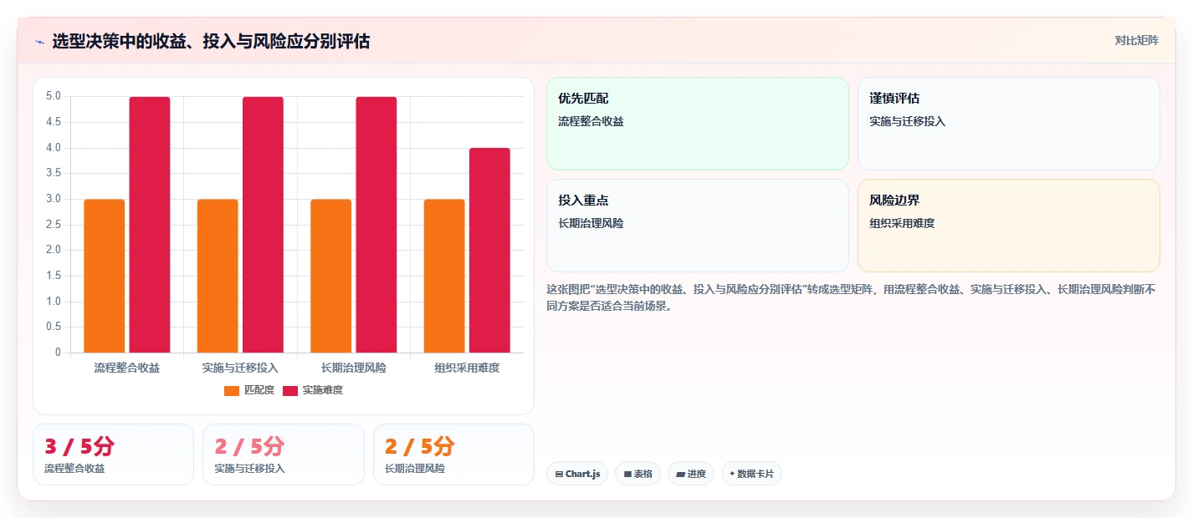Click the orange bar for 流程整合收益
Screen dimensions: 1193x518
point(105,276)
